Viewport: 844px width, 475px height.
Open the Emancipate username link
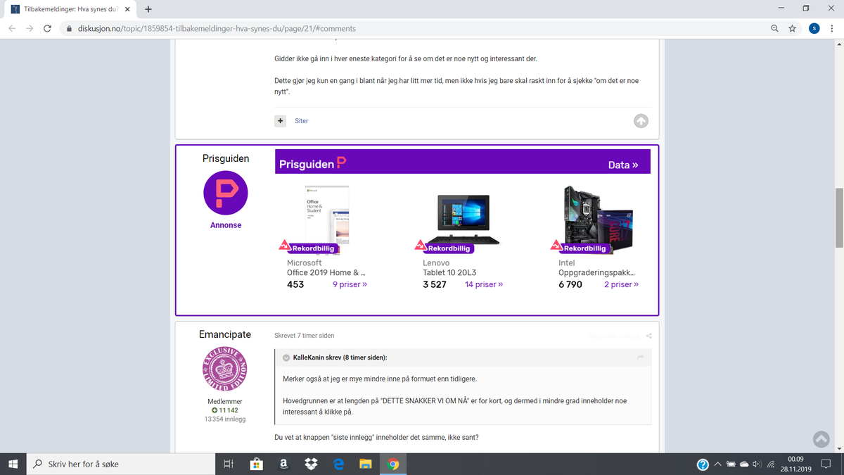point(226,335)
